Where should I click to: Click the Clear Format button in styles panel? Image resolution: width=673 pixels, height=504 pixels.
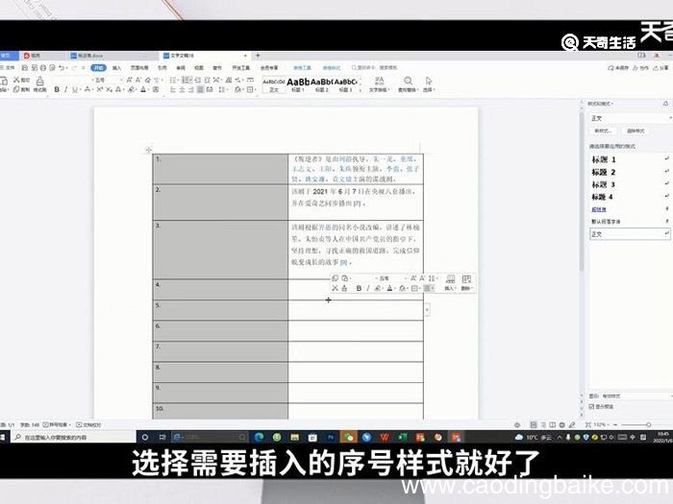636,131
